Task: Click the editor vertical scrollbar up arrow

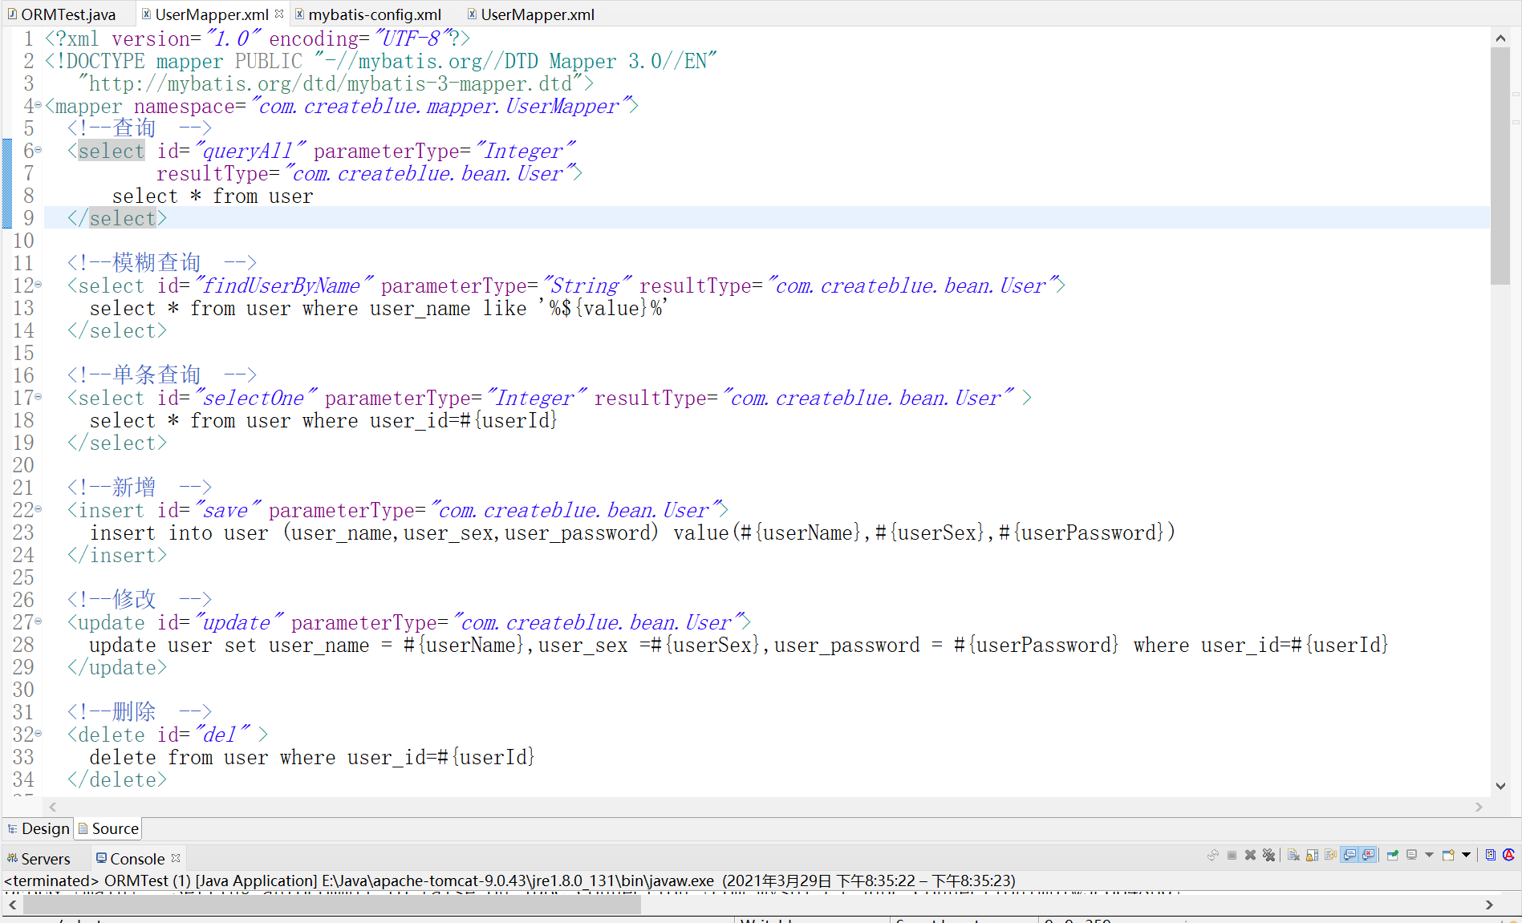Action: tap(1500, 38)
